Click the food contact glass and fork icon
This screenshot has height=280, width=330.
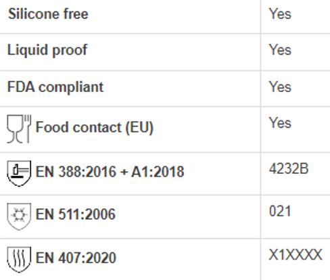[19, 129]
